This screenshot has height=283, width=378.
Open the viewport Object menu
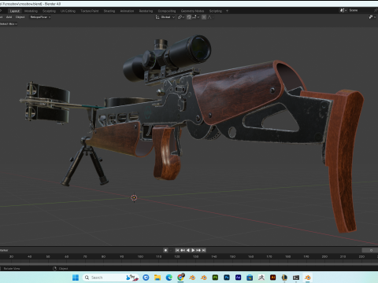[x=20, y=17]
